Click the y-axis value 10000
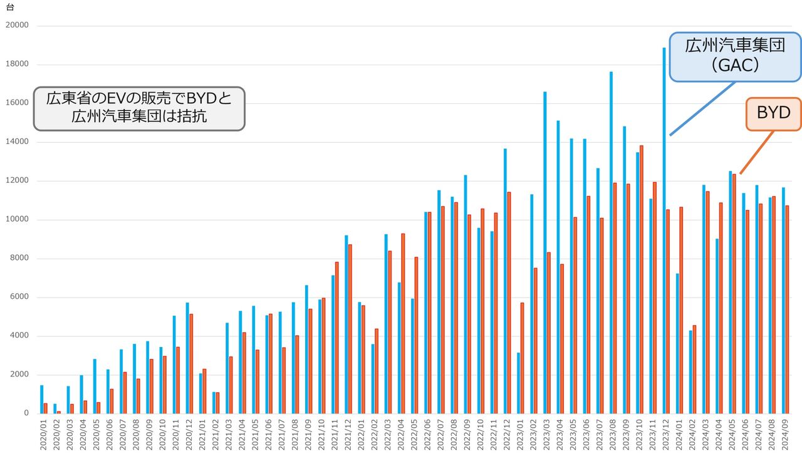The image size is (802, 456). 17,220
